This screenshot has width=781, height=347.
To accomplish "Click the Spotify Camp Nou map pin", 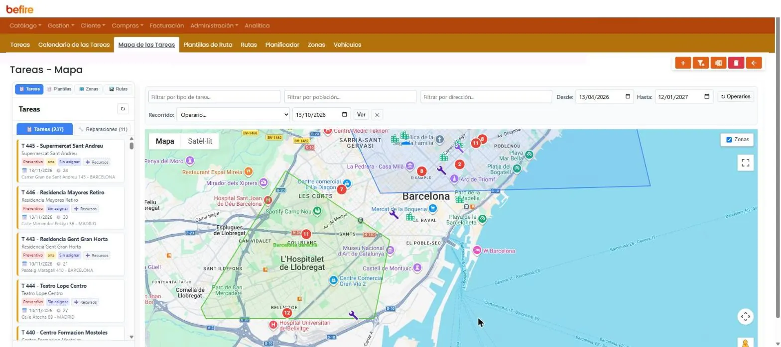I will click(317, 211).
